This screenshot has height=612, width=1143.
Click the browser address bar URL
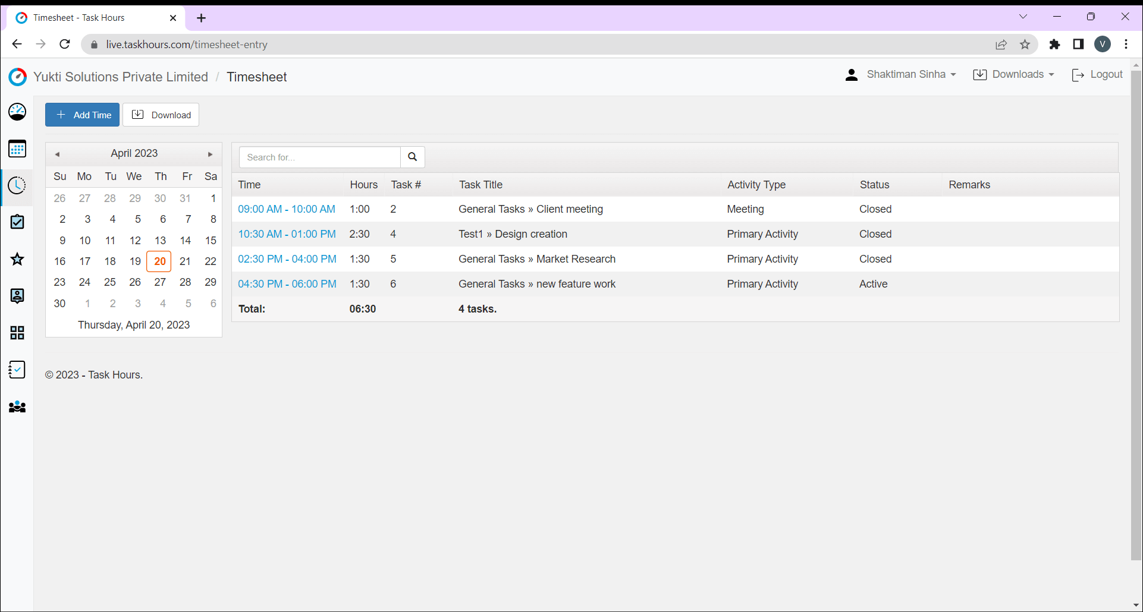point(187,45)
